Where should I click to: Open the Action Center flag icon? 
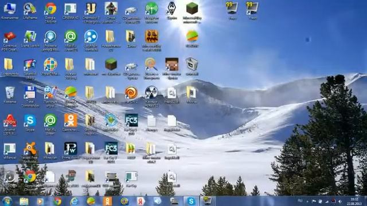(314, 201)
